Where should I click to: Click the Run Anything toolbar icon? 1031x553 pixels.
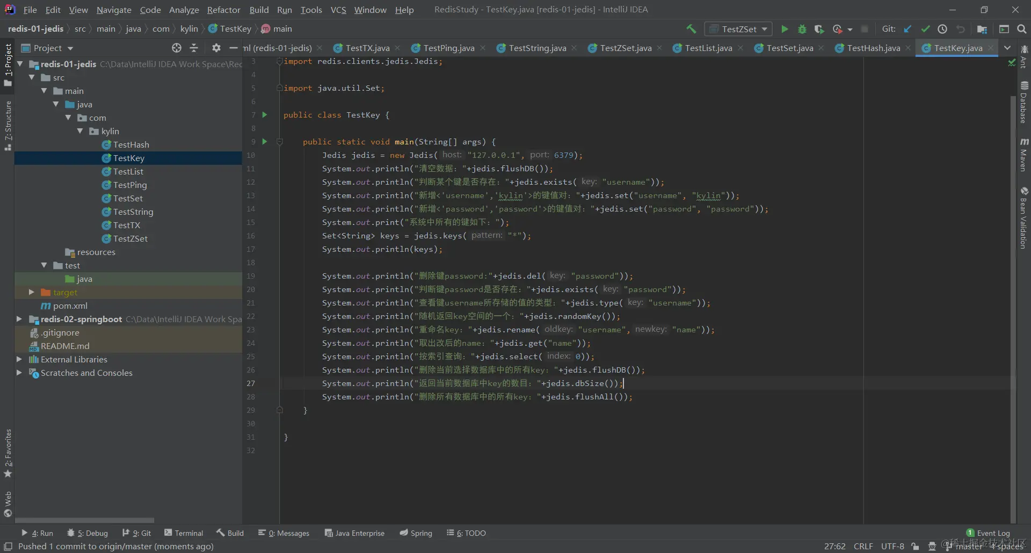pyautogui.click(x=1004, y=29)
